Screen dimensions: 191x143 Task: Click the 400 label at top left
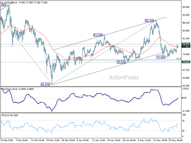(3, 5)
